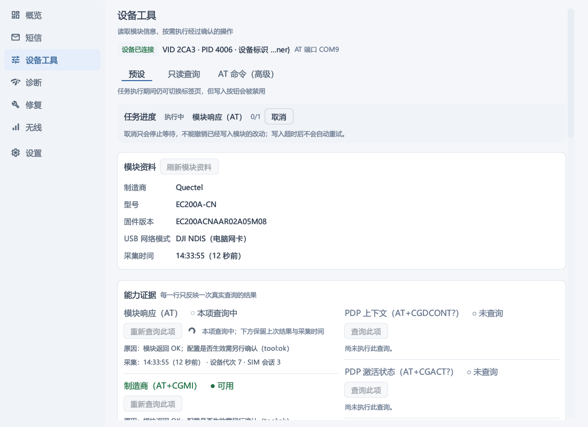Click the firmware value EC200ACNAAR02A05M08
Viewport: 588px width, 427px height.
[221, 222]
